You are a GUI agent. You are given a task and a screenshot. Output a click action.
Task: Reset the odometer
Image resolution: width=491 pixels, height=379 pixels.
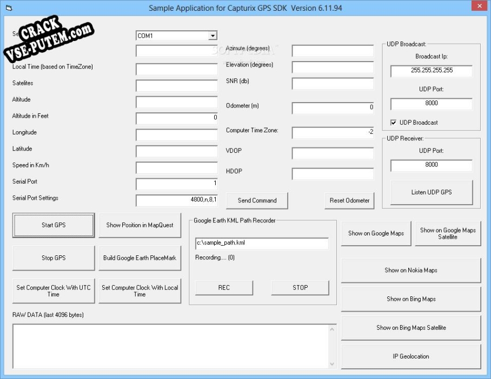pos(349,200)
